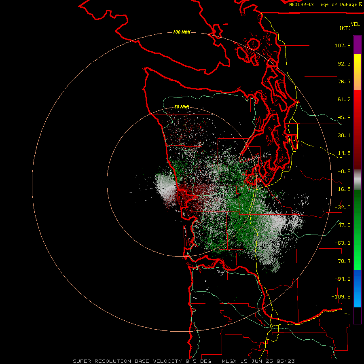The height and width of the screenshot is (364, 364).
Task: Click the 61.2 value on velocity scale
Action: [x=344, y=99]
